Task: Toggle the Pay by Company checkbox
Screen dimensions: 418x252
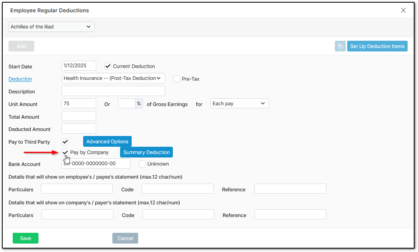Action: (x=65, y=153)
